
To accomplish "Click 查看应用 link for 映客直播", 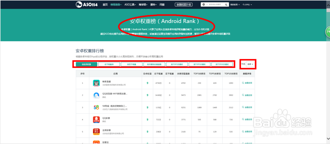I will click(247, 83).
